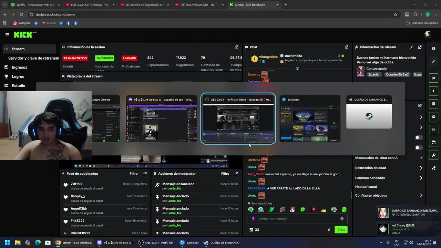
Task: Bookmark this page with the star icon
Action: tap(396, 14)
